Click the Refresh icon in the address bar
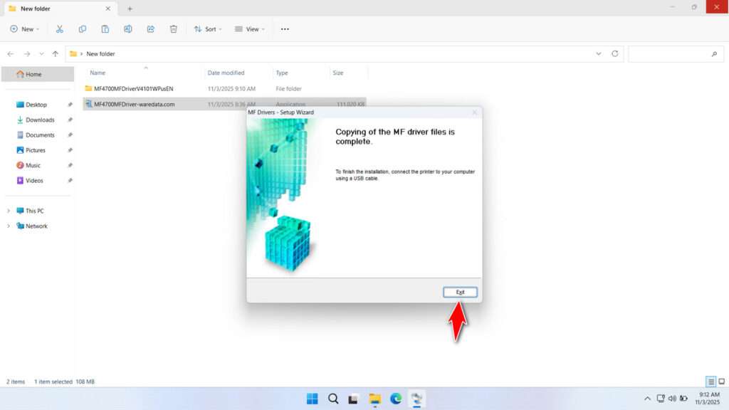The height and width of the screenshot is (410, 729). pos(616,53)
